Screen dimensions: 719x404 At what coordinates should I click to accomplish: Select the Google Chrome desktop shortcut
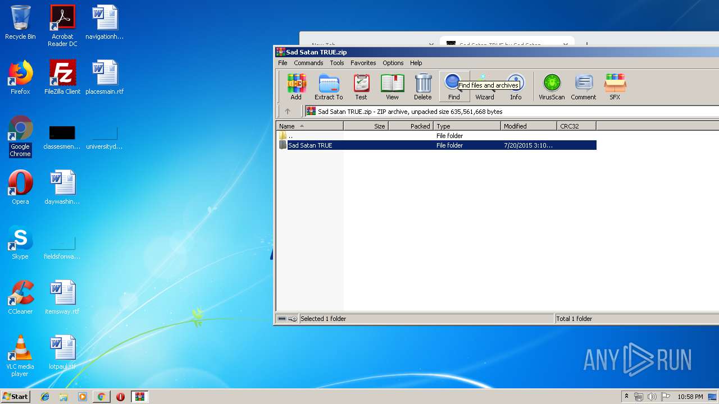click(20, 136)
